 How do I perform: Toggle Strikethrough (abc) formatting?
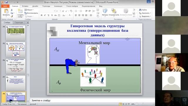tap(56, 15)
